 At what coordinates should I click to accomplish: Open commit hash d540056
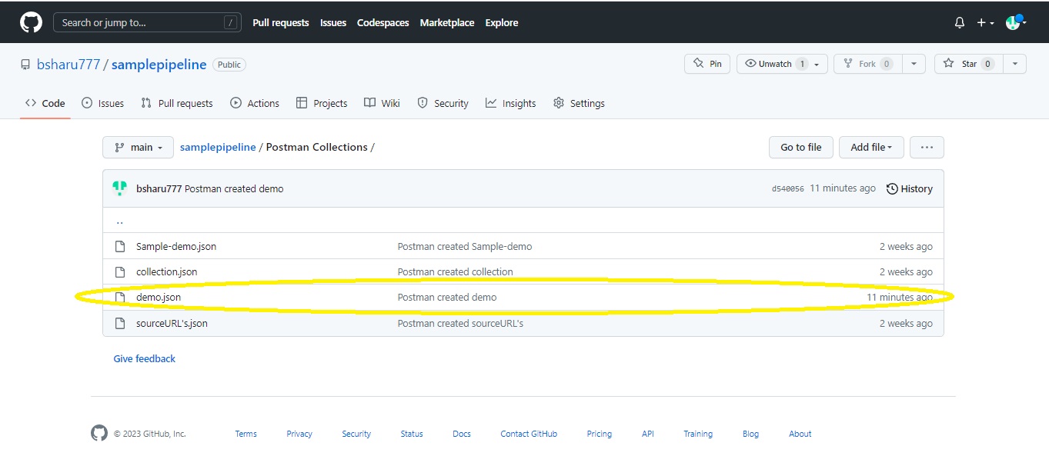787,189
